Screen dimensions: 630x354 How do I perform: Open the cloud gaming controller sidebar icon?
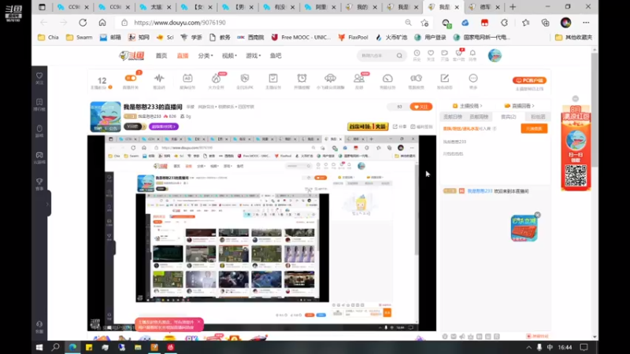click(39, 157)
